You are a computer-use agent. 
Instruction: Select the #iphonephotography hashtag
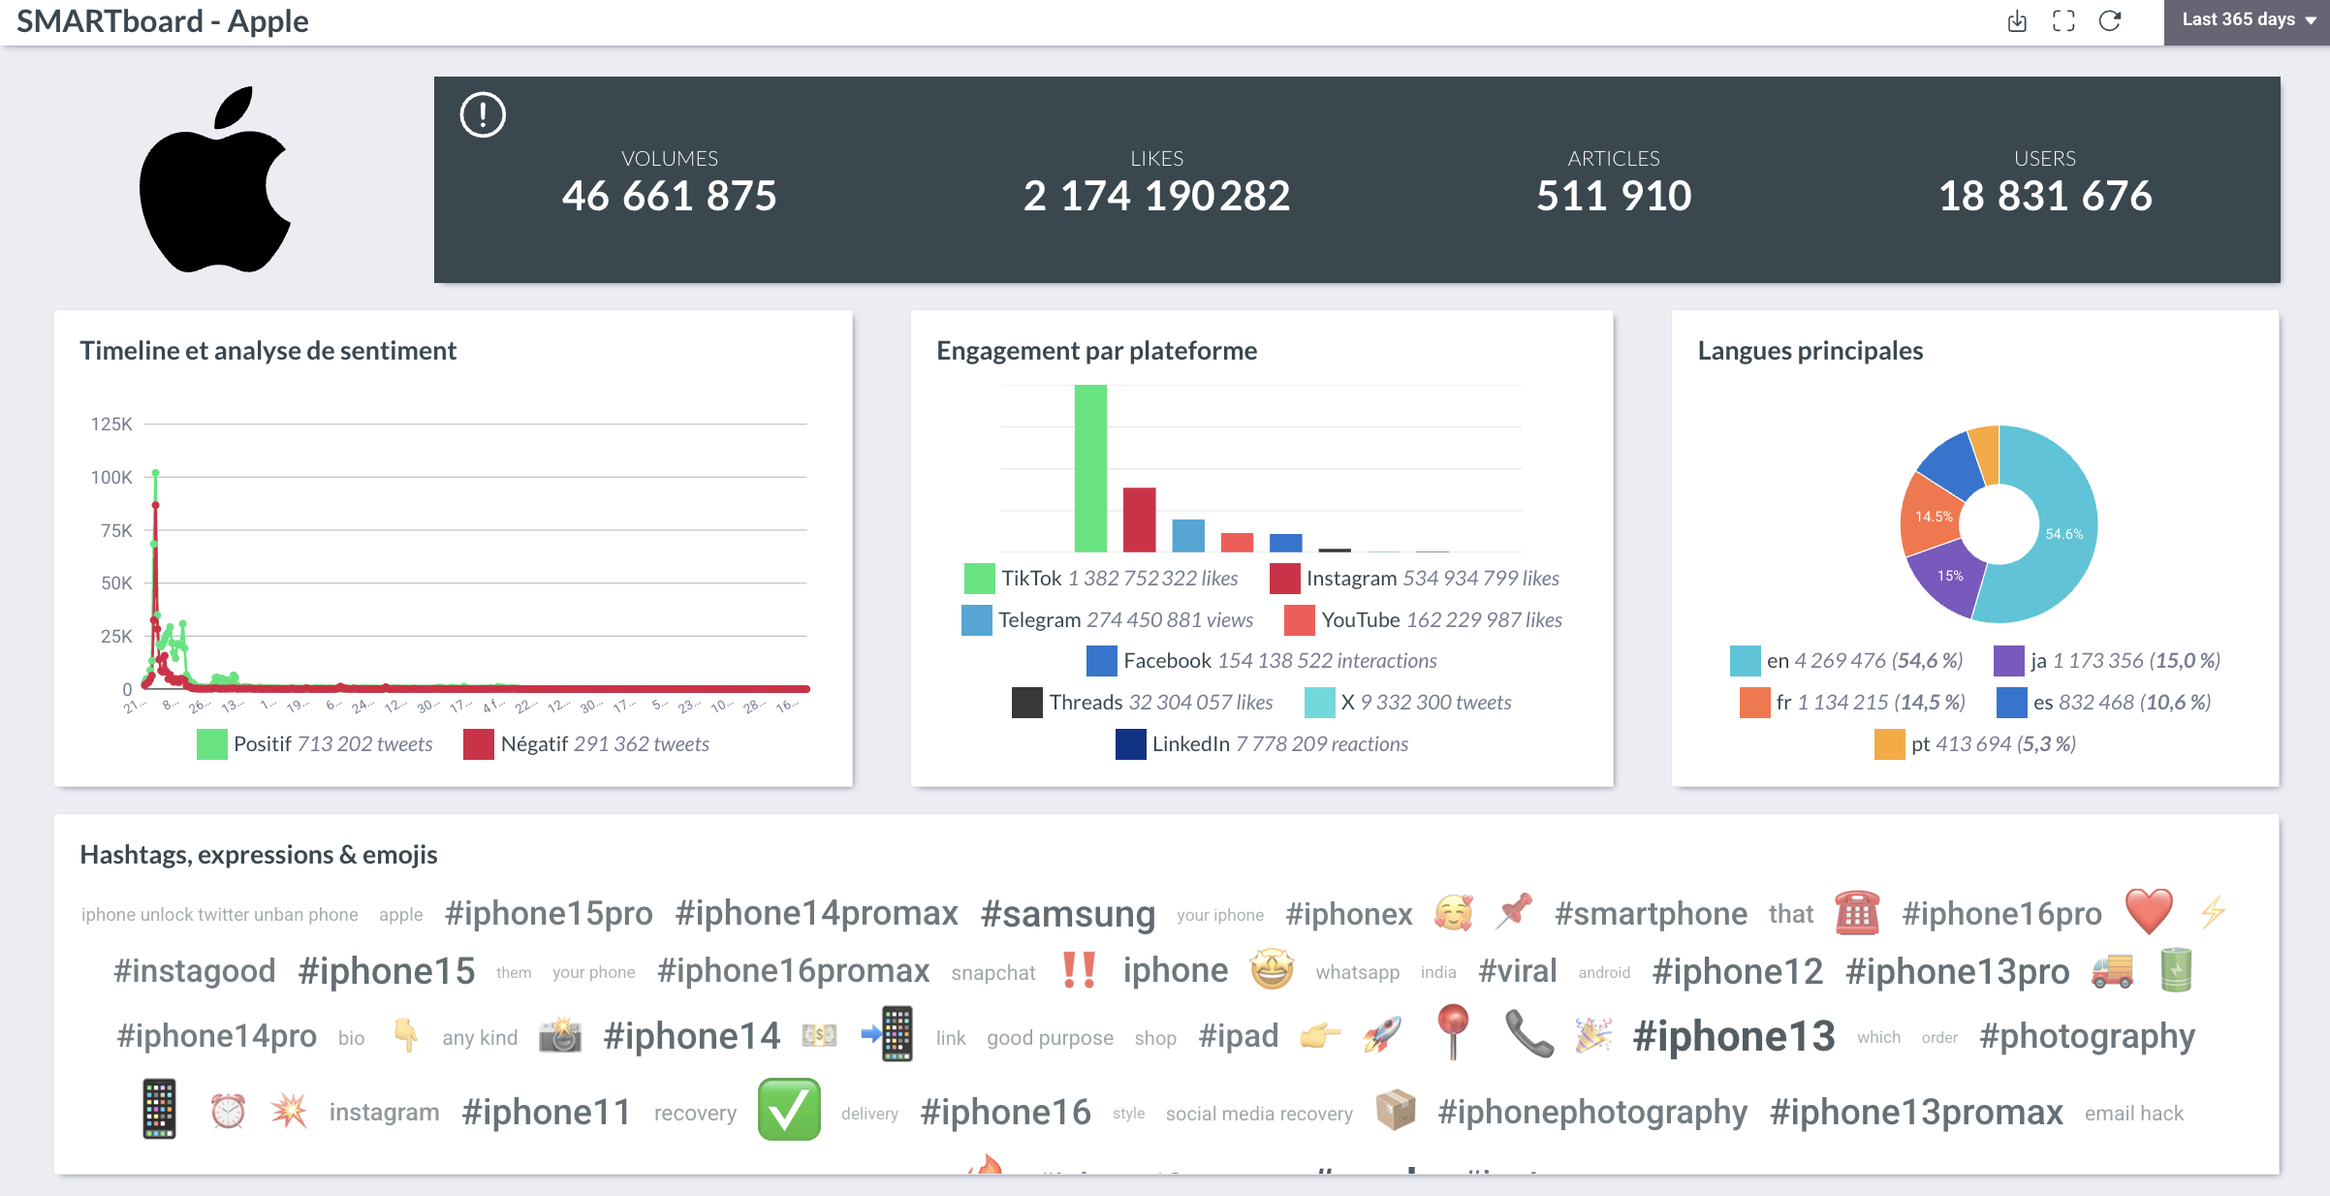(x=1592, y=1112)
